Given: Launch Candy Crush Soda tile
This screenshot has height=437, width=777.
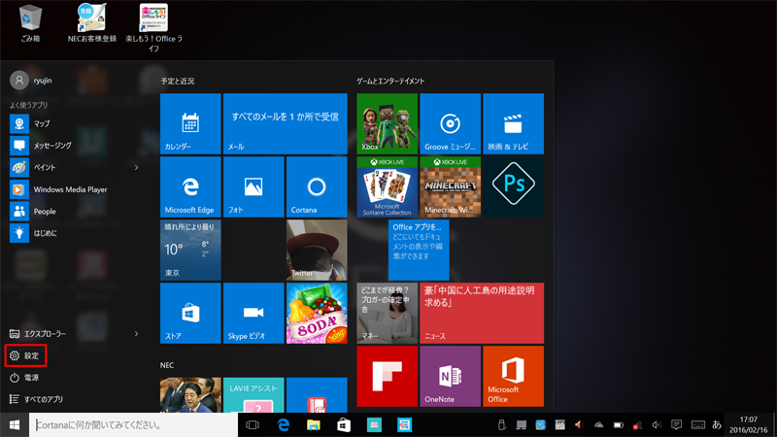Looking at the screenshot, I should [317, 313].
